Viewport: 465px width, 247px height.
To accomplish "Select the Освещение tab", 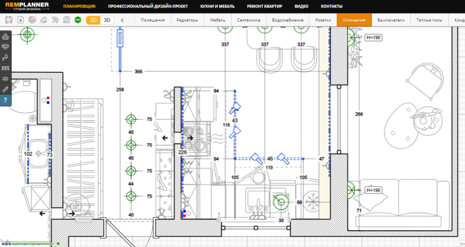I will coord(354,20).
